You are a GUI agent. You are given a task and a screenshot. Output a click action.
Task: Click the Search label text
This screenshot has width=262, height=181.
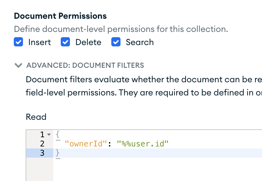click(140, 42)
